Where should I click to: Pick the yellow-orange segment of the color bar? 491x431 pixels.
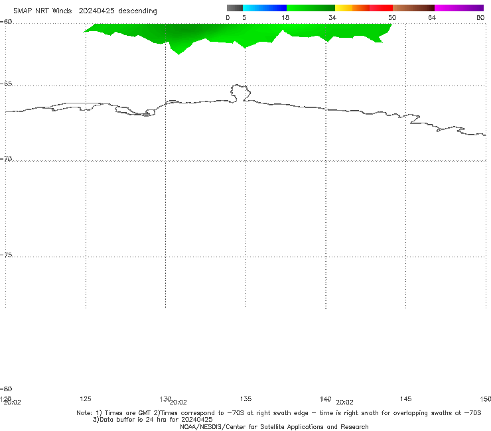click(352, 8)
